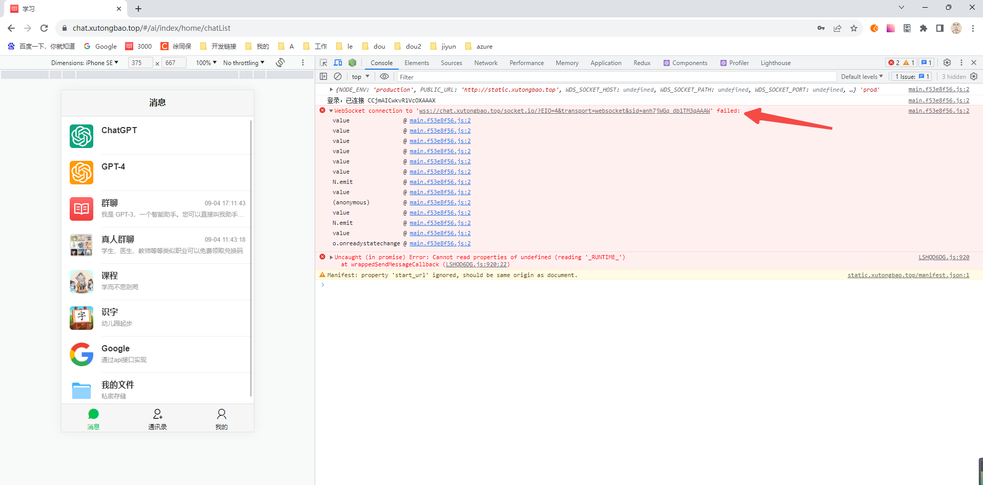Image resolution: width=983 pixels, height=485 pixels.
Task: Toggle the device emulation toolbar
Action: pos(338,62)
